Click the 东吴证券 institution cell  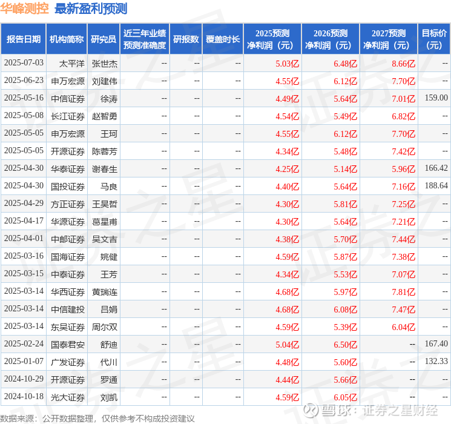(x=68, y=327)
